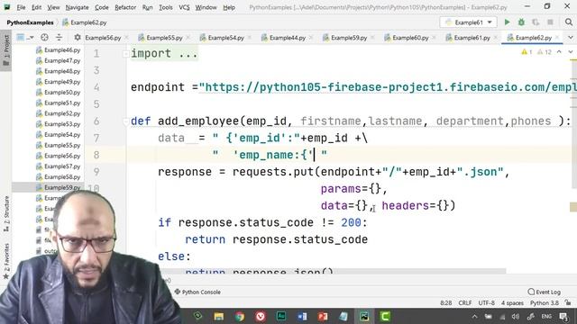This screenshot has width=577, height=324.
Task: Go to next highlighted error arrow
Action: (x=571, y=52)
